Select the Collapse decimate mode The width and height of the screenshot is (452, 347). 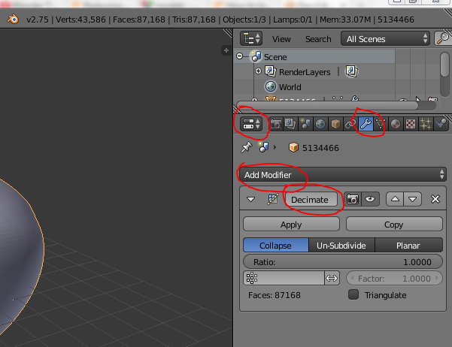pos(275,245)
